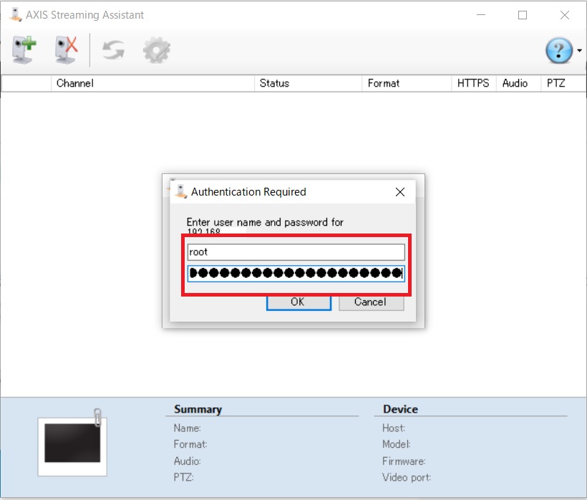587x500 pixels.
Task: Focus the masked password field
Action: (296, 274)
